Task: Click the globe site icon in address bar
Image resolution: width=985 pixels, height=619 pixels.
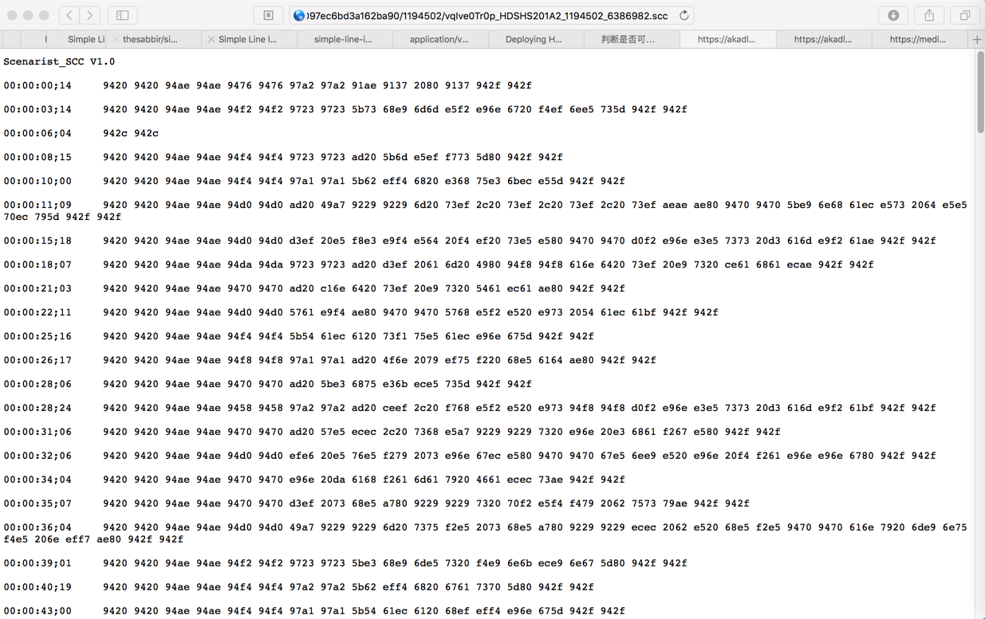Action: click(x=299, y=15)
